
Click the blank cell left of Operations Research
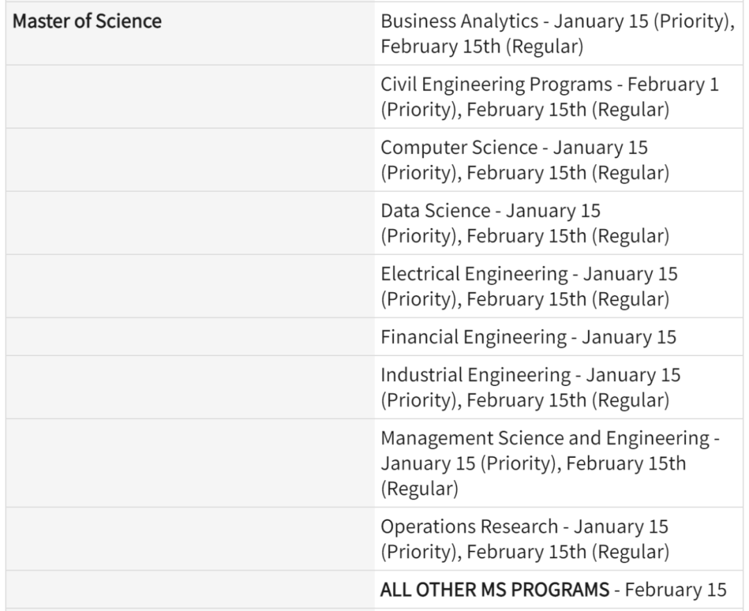pyautogui.click(x=190, y=539)
